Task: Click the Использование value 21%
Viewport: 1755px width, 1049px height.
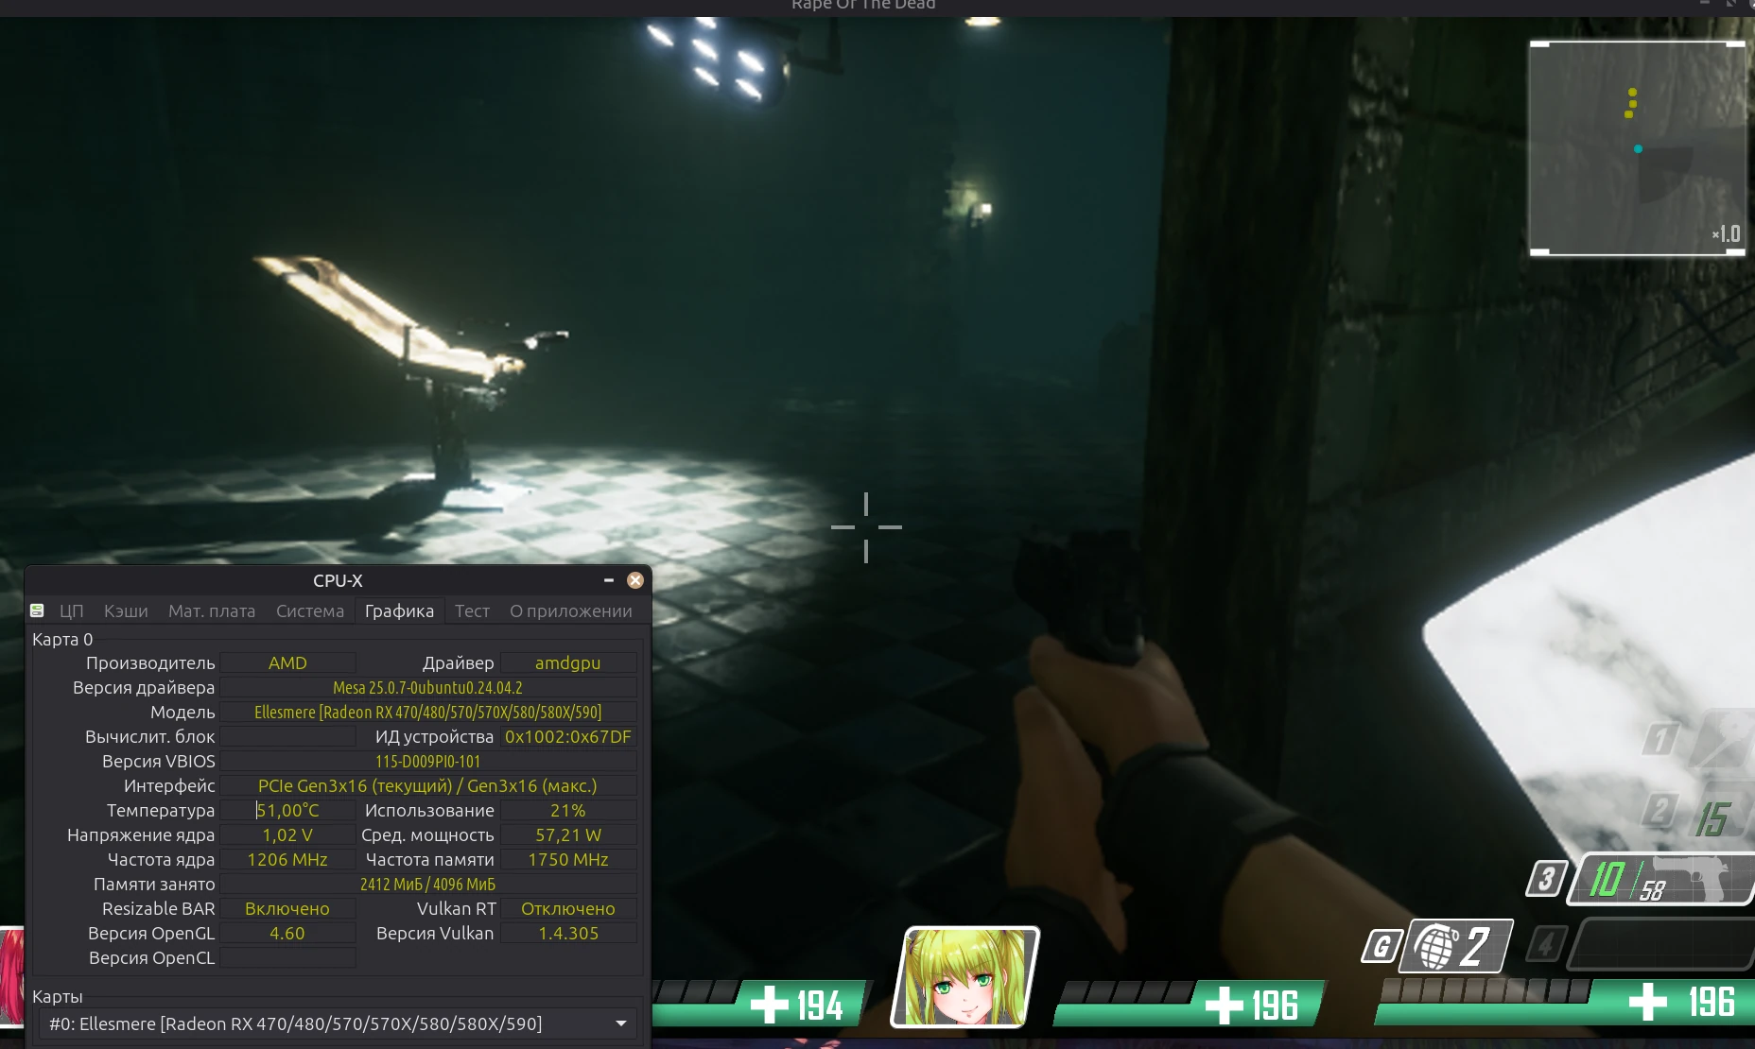Action: click(568, 811)
